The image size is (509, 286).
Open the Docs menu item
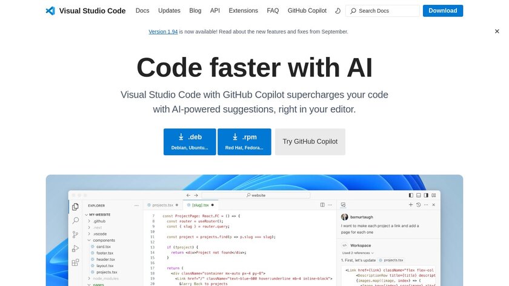pyautogui.click(x=142, y=11)
